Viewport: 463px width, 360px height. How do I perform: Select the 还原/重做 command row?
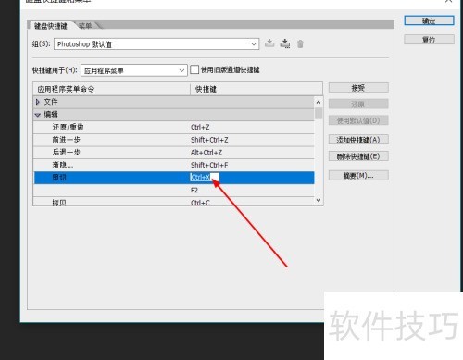pyautogui.click(x=174, y=127)
